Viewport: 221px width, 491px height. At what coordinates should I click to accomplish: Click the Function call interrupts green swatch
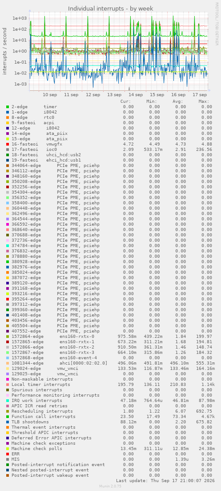click(8, 417)
